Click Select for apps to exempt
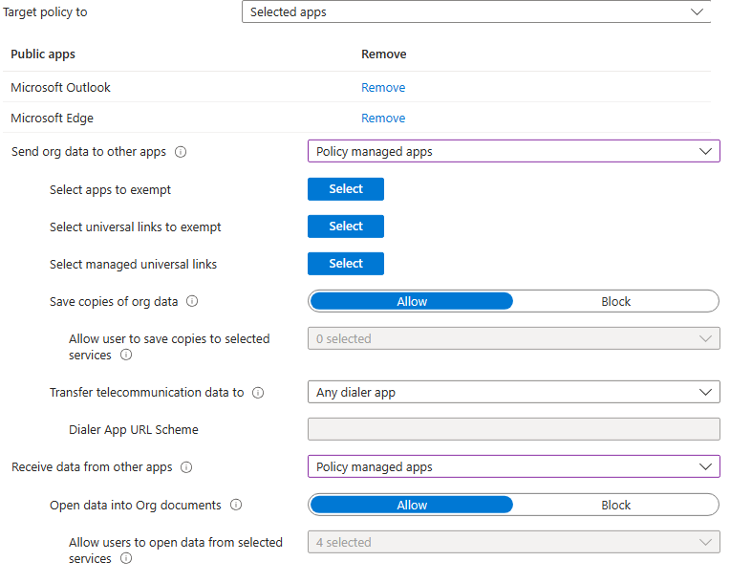 click(346, 189)
